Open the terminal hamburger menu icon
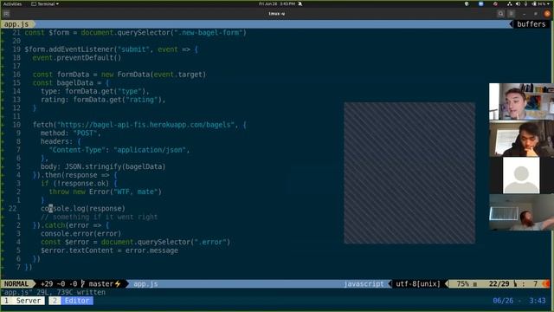This screenshot has height=312, width=554. tap(512, 14)
